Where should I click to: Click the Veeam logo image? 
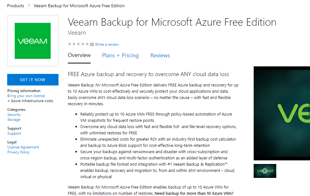pyautogui.click(x=33, y=41)
